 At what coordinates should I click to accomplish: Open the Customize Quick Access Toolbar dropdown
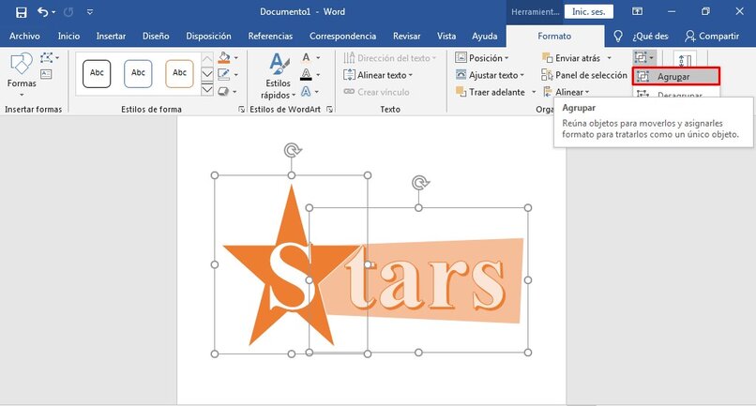point(90,12)
